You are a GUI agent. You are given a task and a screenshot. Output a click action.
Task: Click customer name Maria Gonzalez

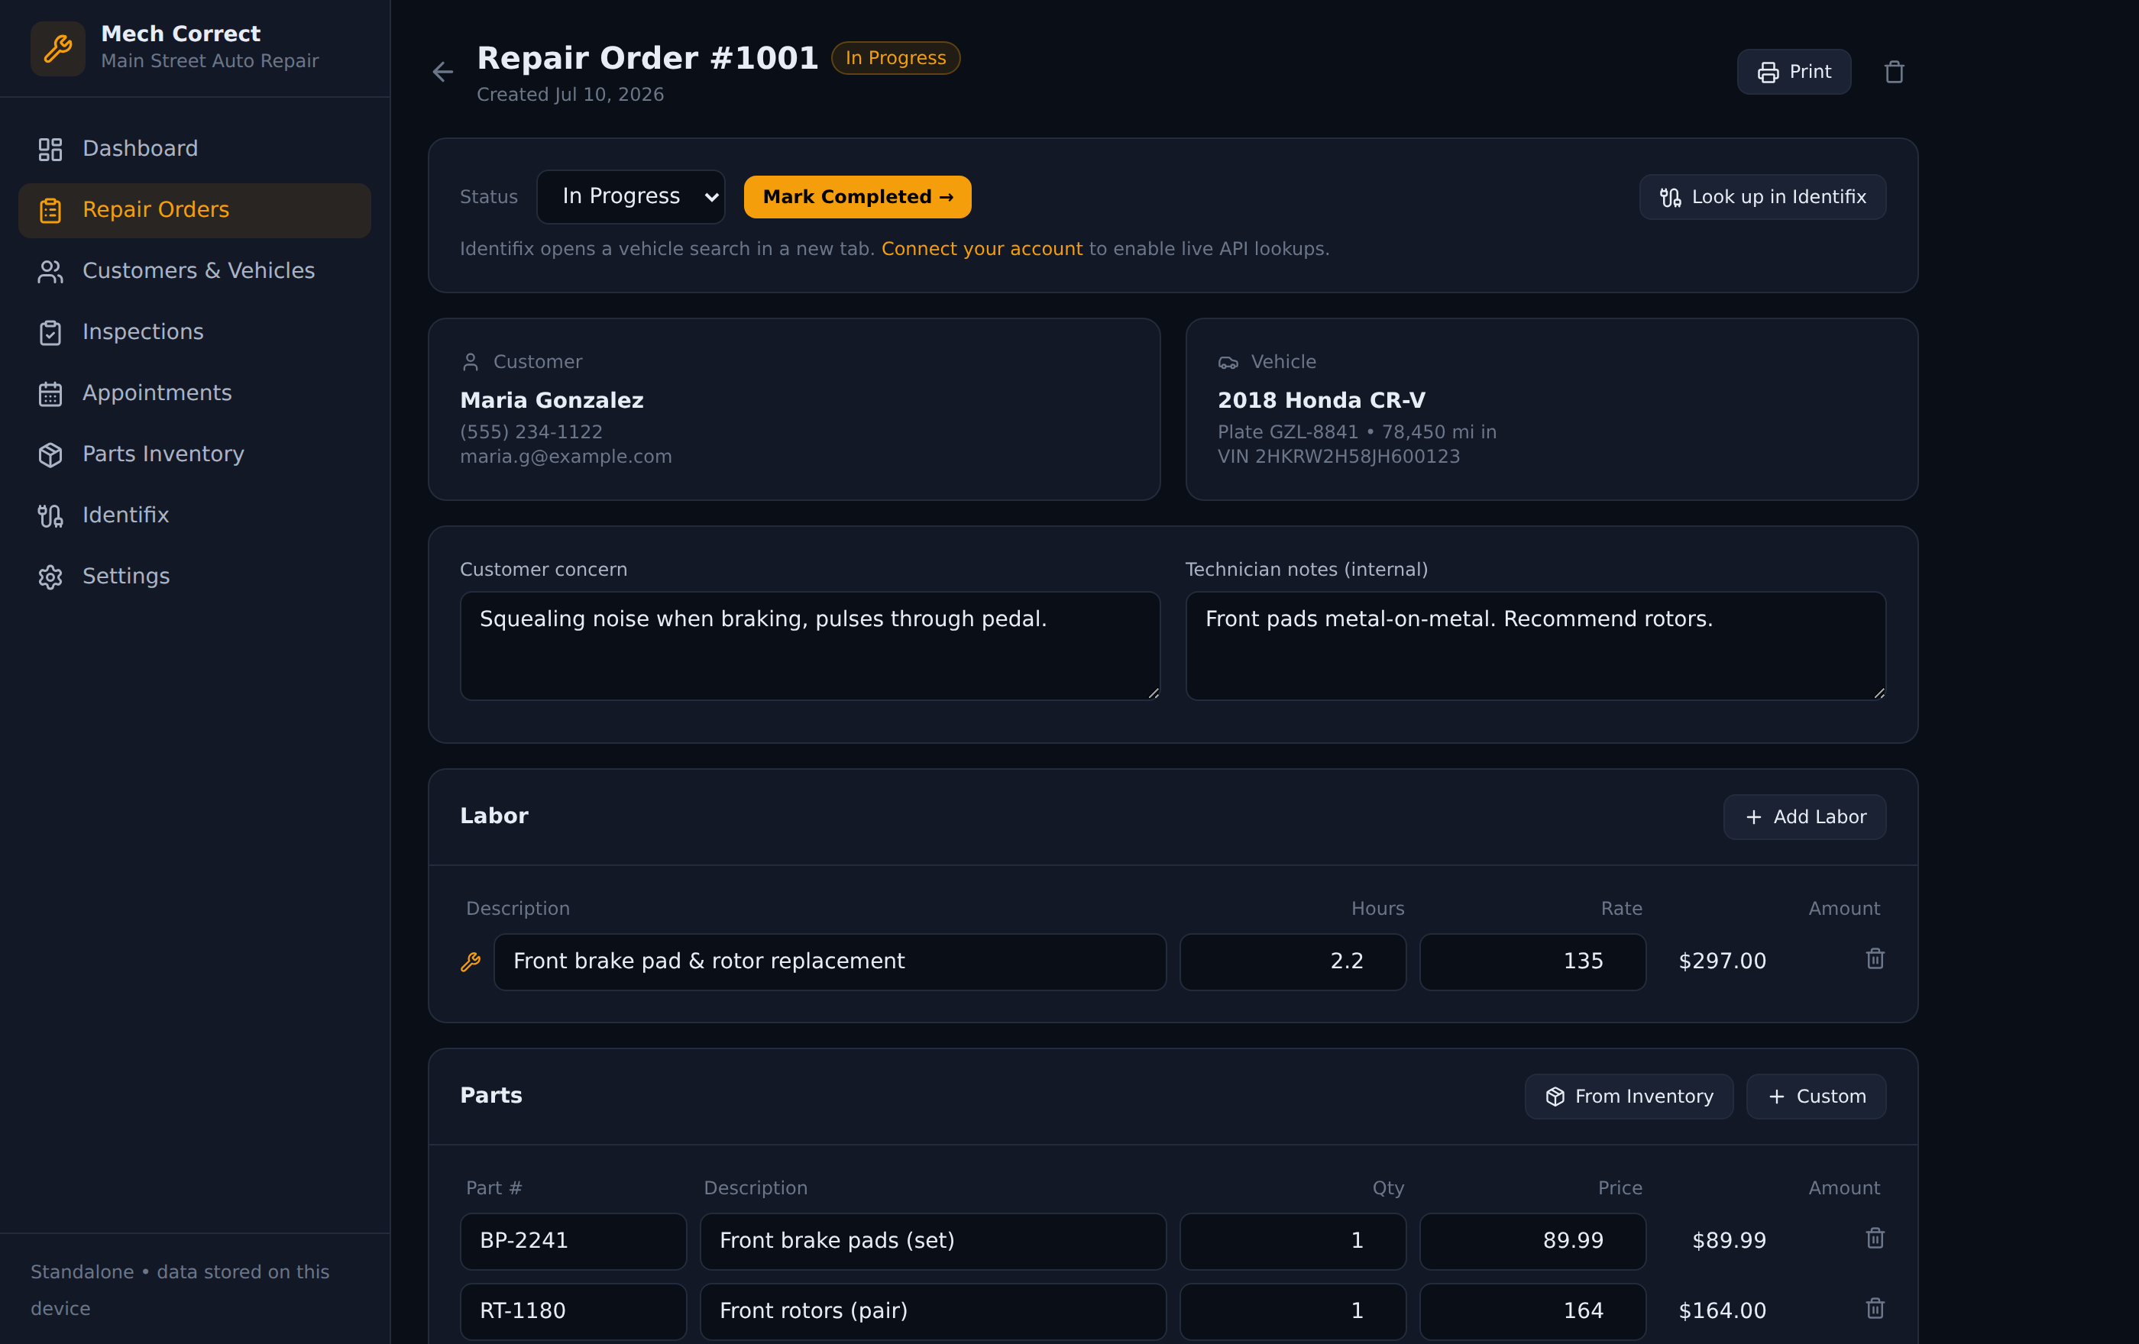(x=552, y=400)
